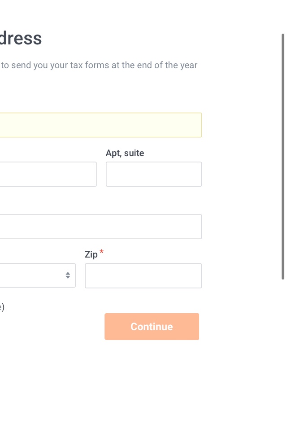Click inside the Apt, suite input box
The height and width of the screenshot is (437, 287).
coord(153,174)
